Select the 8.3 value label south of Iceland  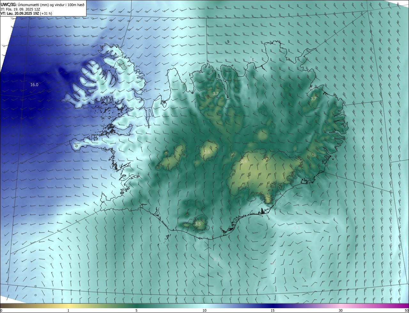pos(217,259)
